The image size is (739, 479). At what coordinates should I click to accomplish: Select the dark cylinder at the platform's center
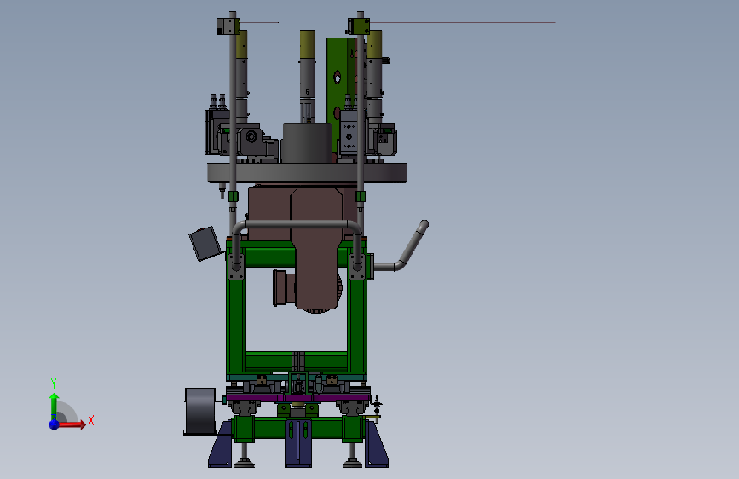coord(307,143)
